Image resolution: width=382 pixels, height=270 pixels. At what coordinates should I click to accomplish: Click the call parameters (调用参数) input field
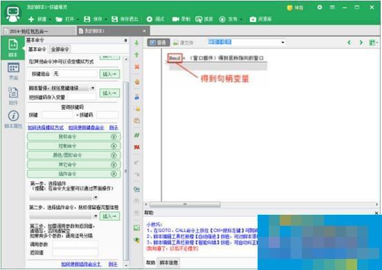75,244
